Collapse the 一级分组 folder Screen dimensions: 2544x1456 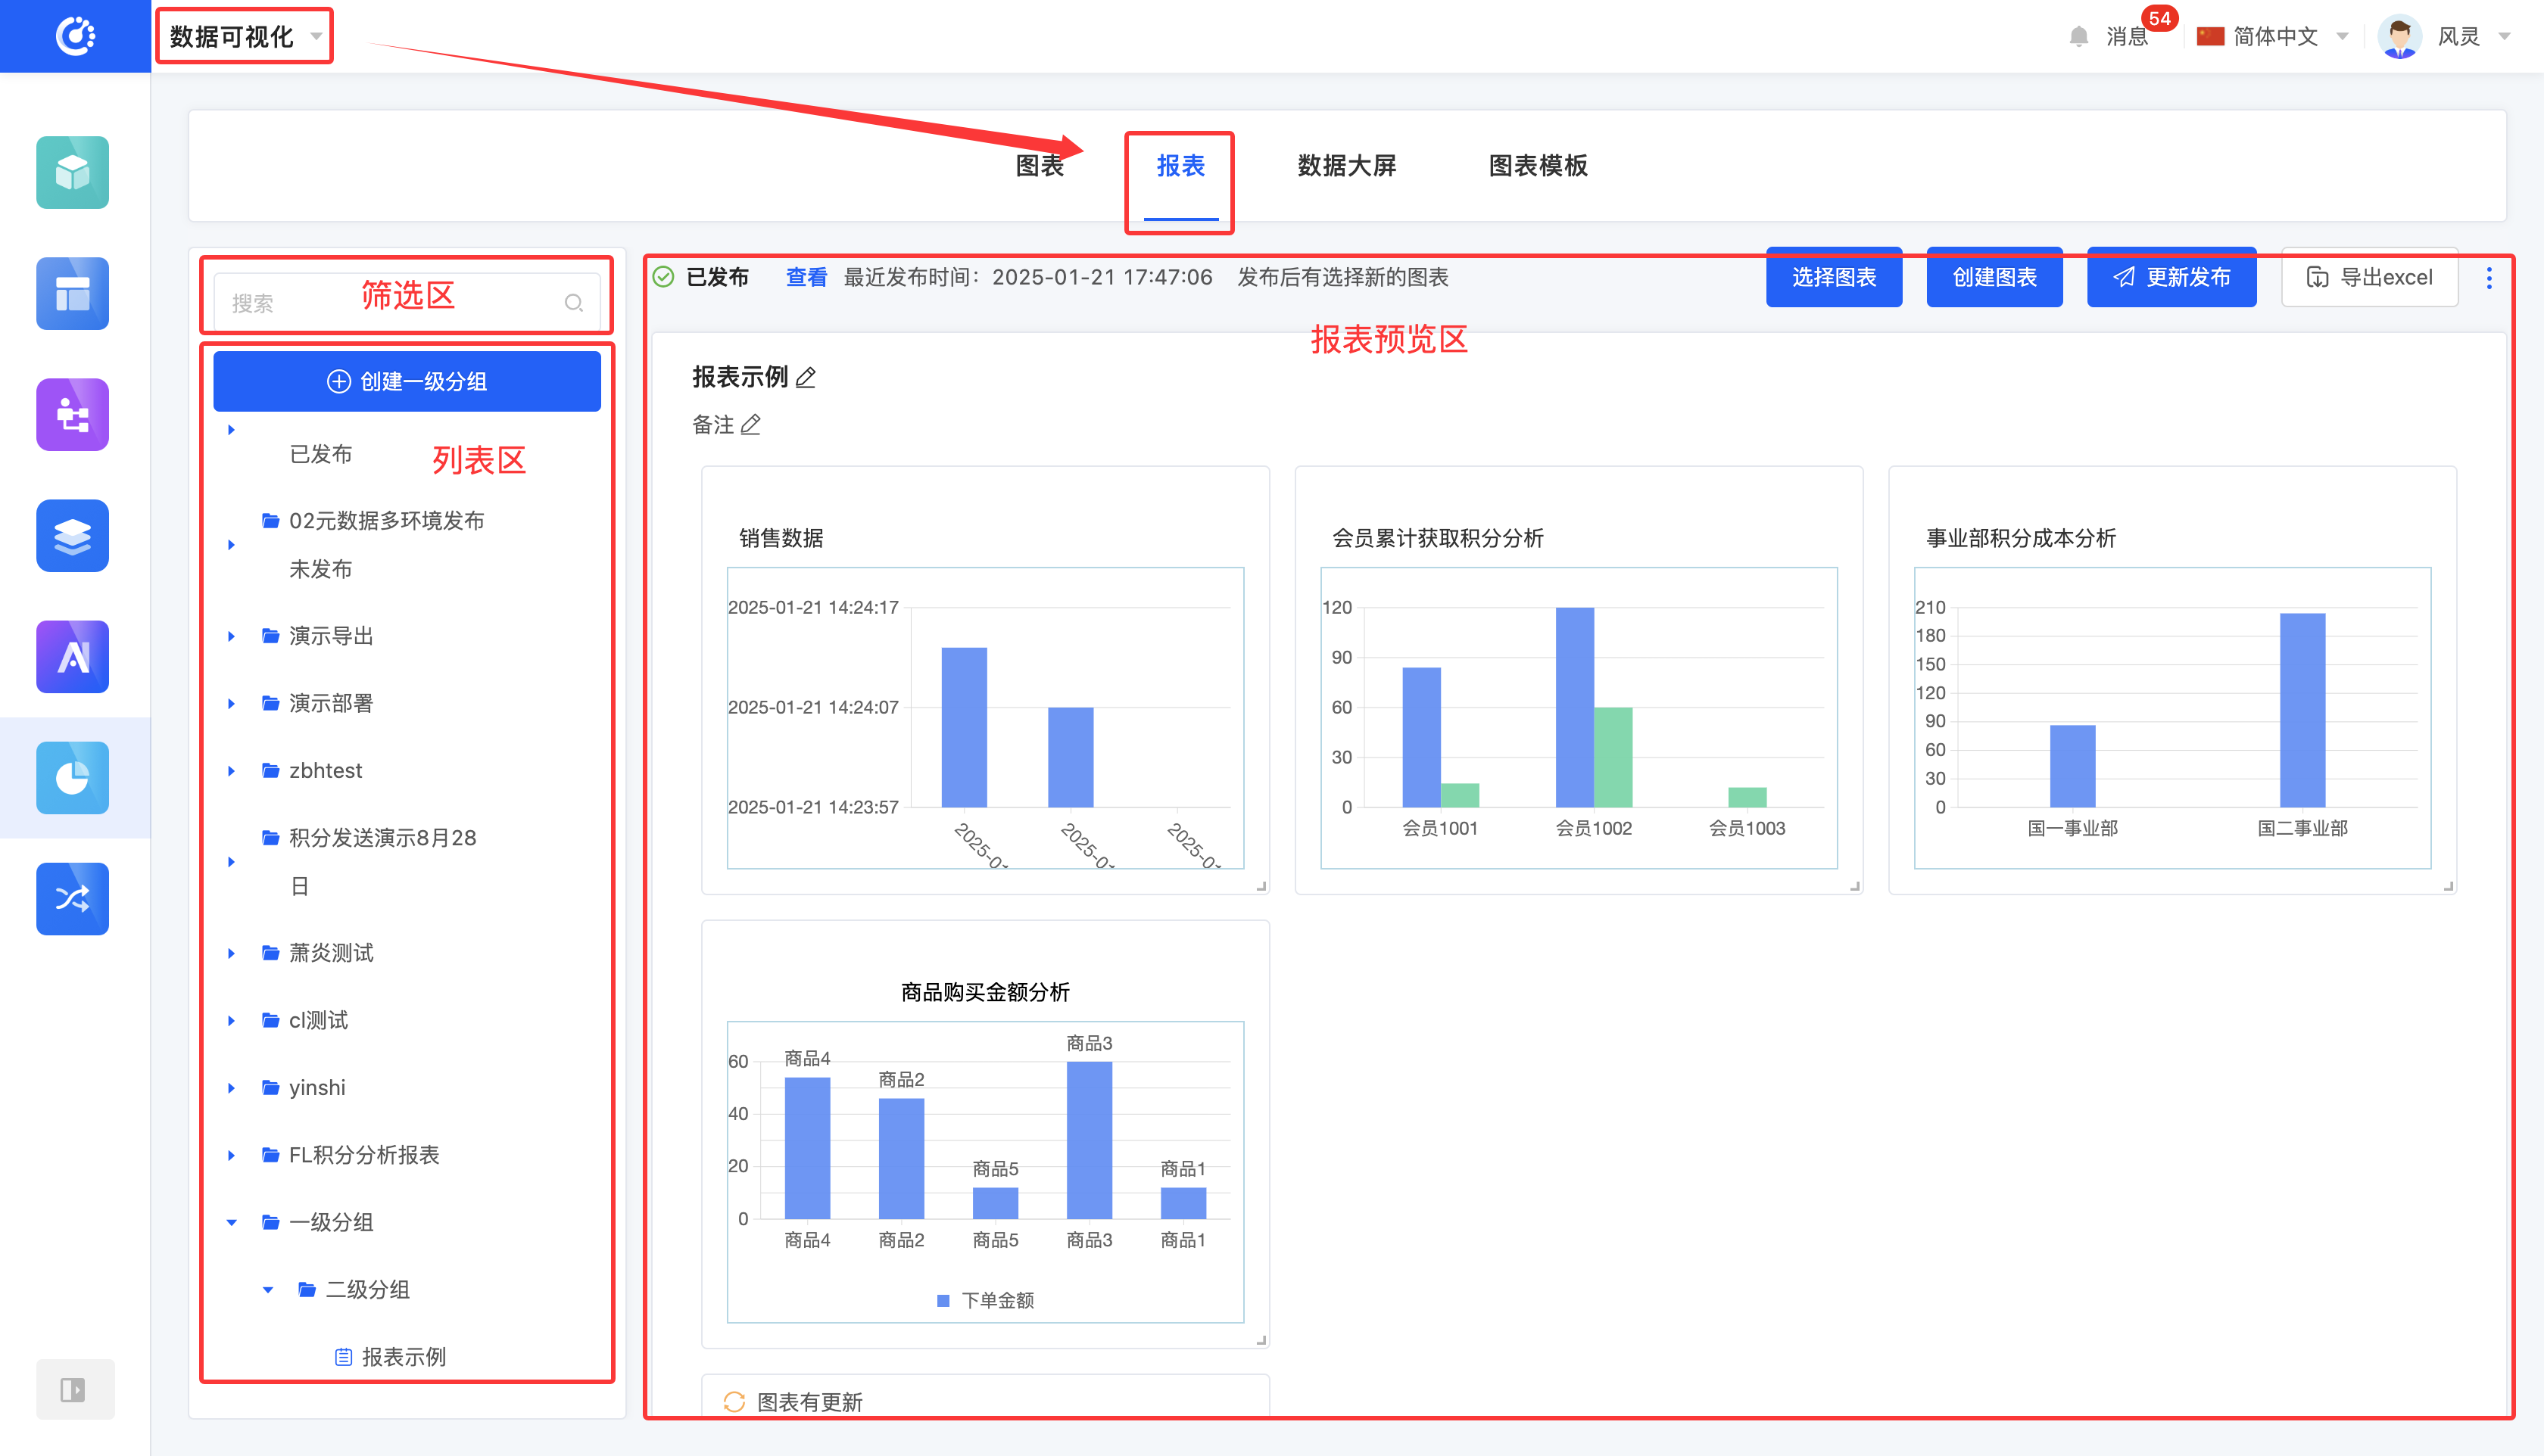[x=231, y=1222]
